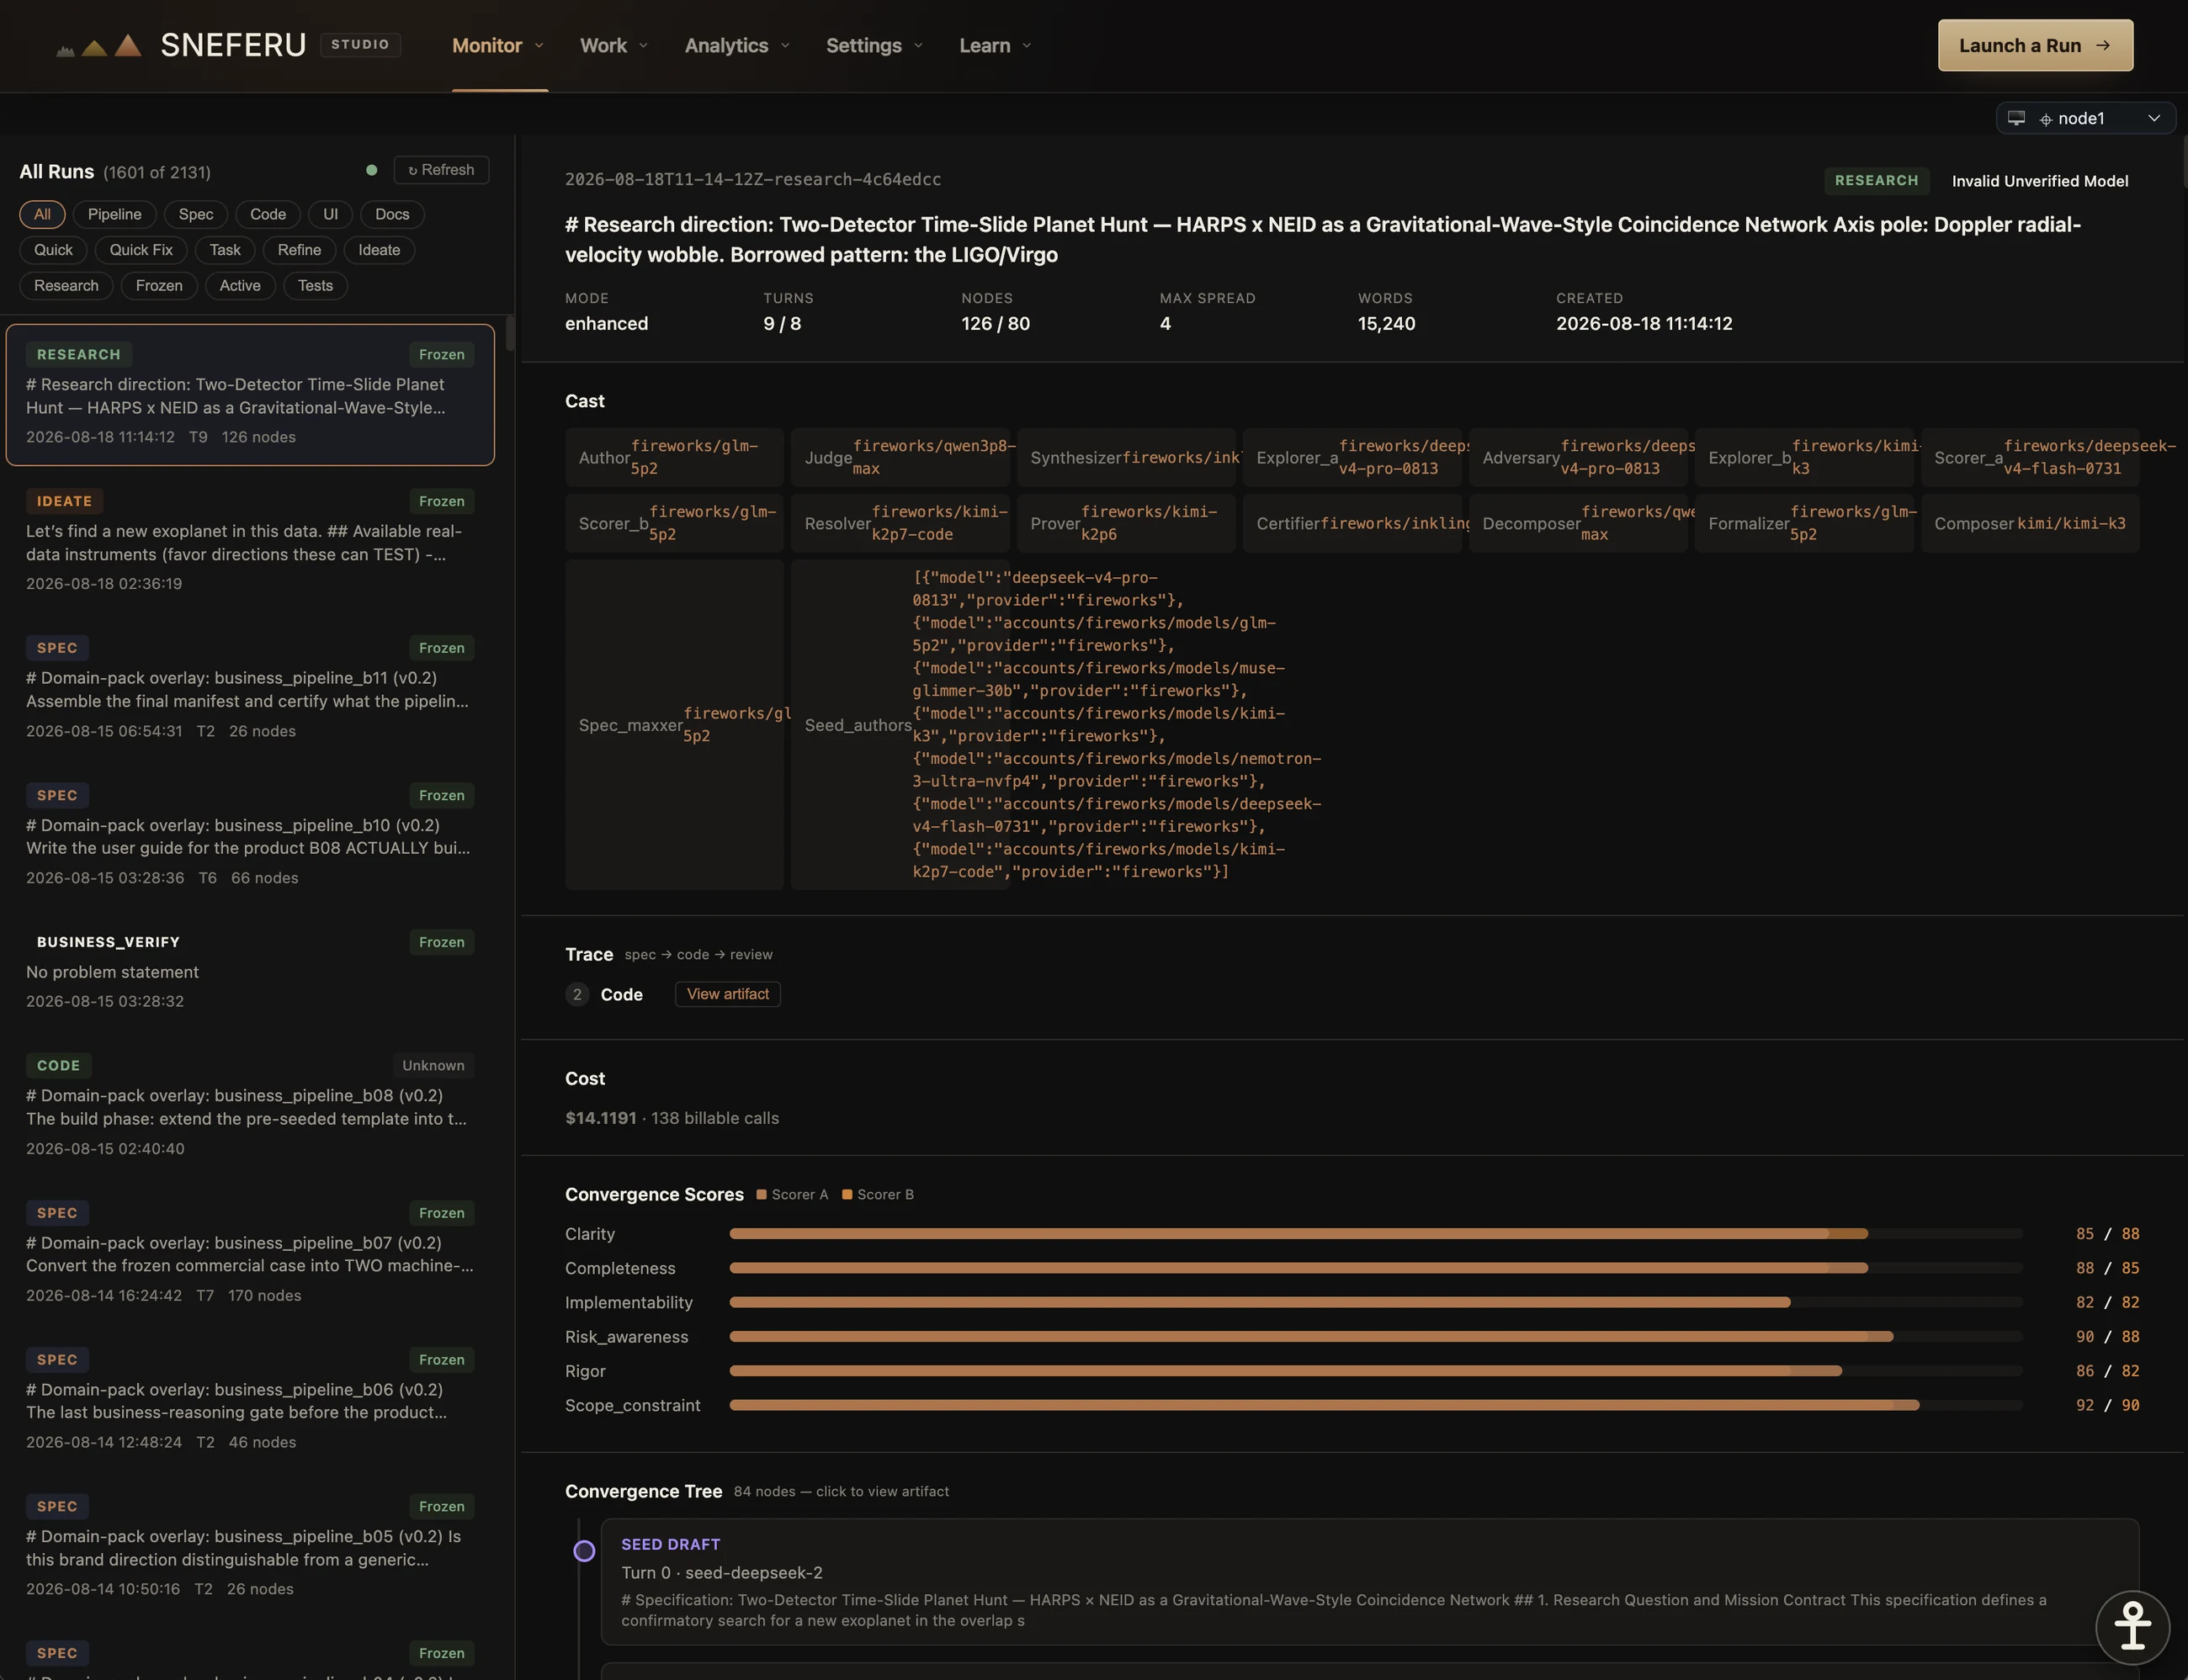
Task: Click the STUDIO badge next to logo
Action: tap(360, 44)
